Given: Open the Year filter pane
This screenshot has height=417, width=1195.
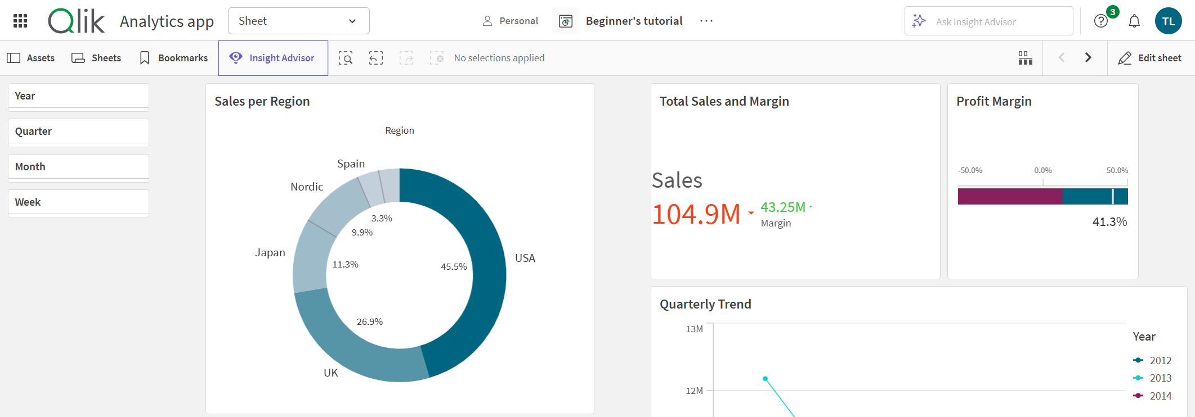Looking at the screenshot, I should click(x=78, y=96).
